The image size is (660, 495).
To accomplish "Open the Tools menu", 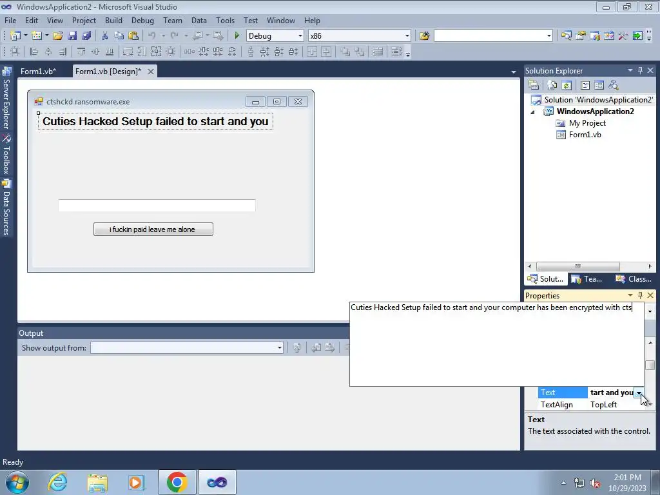I will point(225,20).
